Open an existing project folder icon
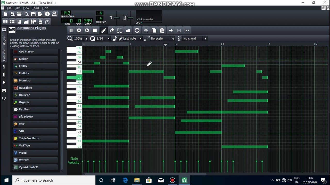The width and height of the screenshot is (330, 185). point(19,14)
